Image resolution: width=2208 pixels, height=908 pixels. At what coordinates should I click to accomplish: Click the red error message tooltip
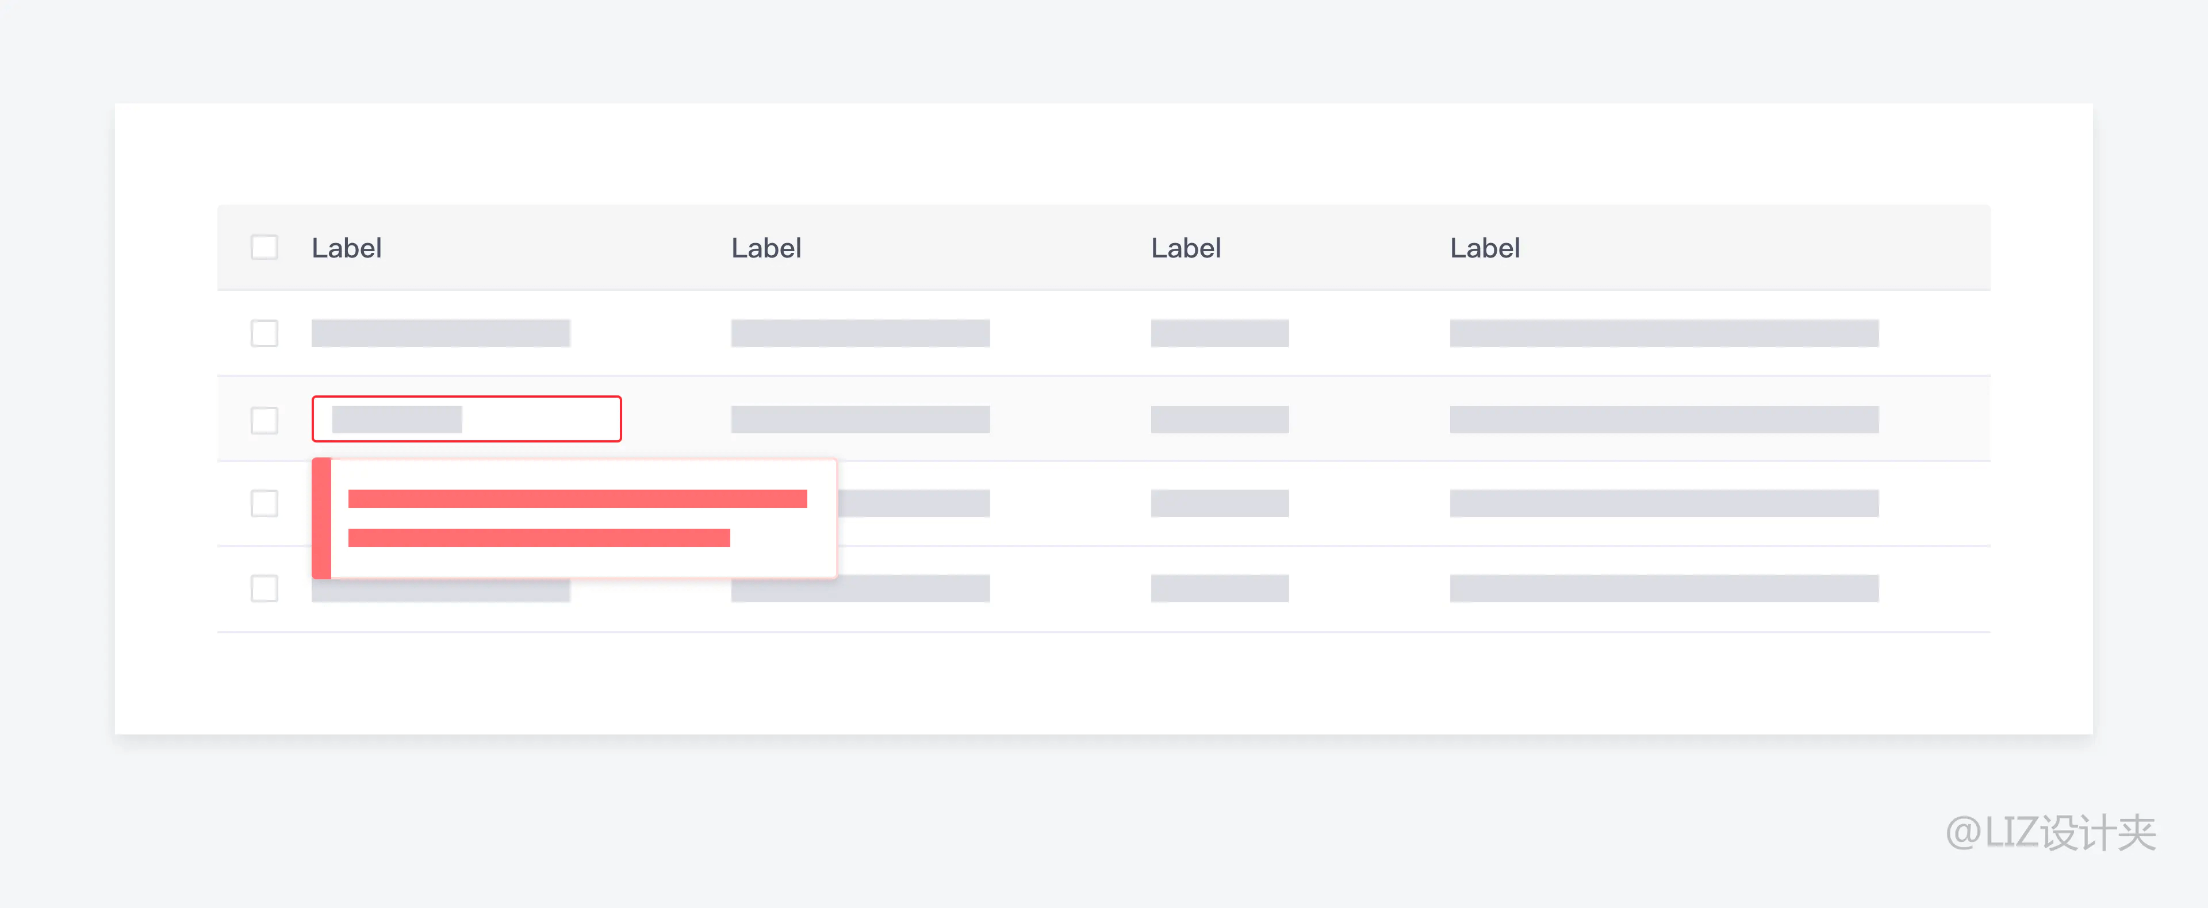point(574,518)
